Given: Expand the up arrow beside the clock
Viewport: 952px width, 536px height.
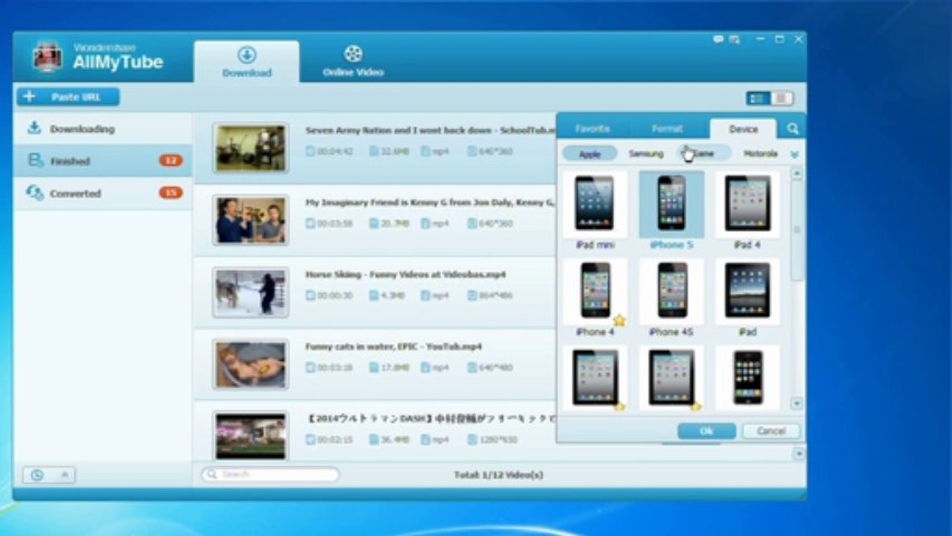Looking at the screenshot, I should point(64,475).
